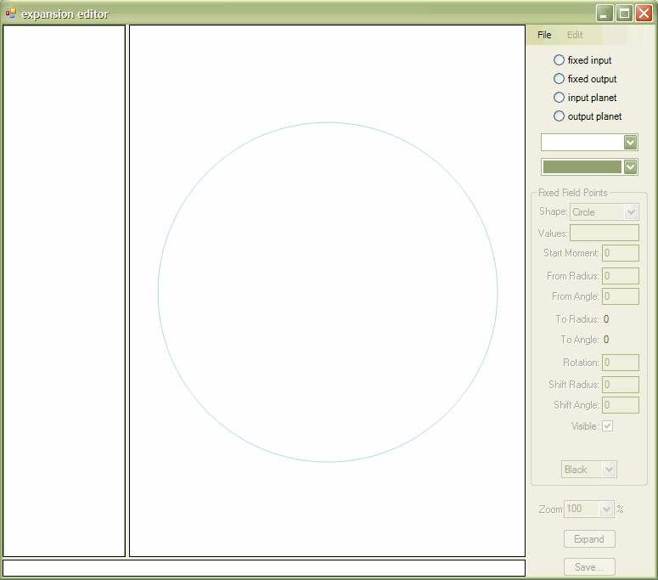Choose the input planet option
The height and width of the screenshot is (580, 658).
(585, 98)
